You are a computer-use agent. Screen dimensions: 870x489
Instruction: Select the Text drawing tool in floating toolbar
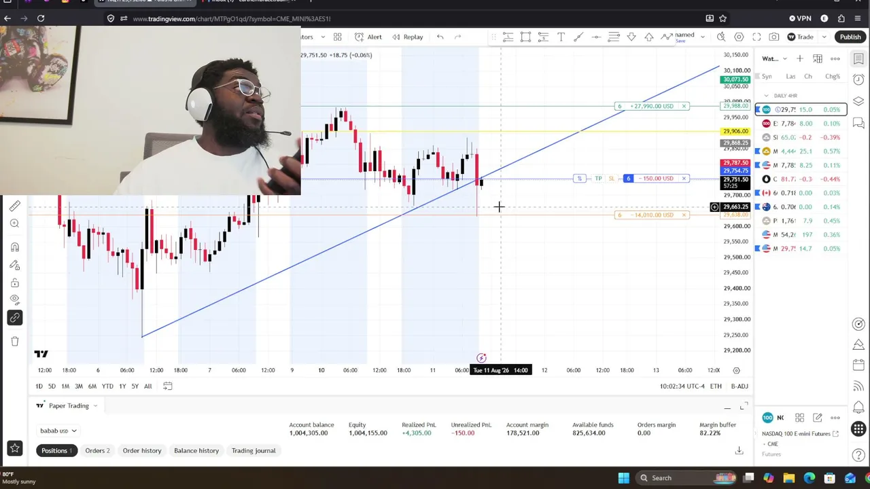tap(561, 37)
